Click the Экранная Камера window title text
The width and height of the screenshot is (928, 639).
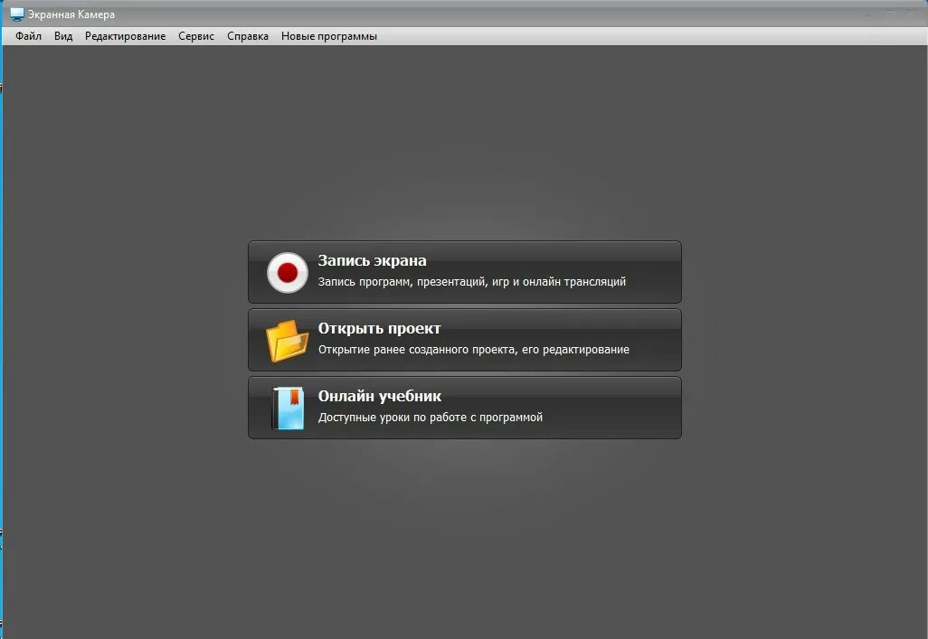click(71, 14)
